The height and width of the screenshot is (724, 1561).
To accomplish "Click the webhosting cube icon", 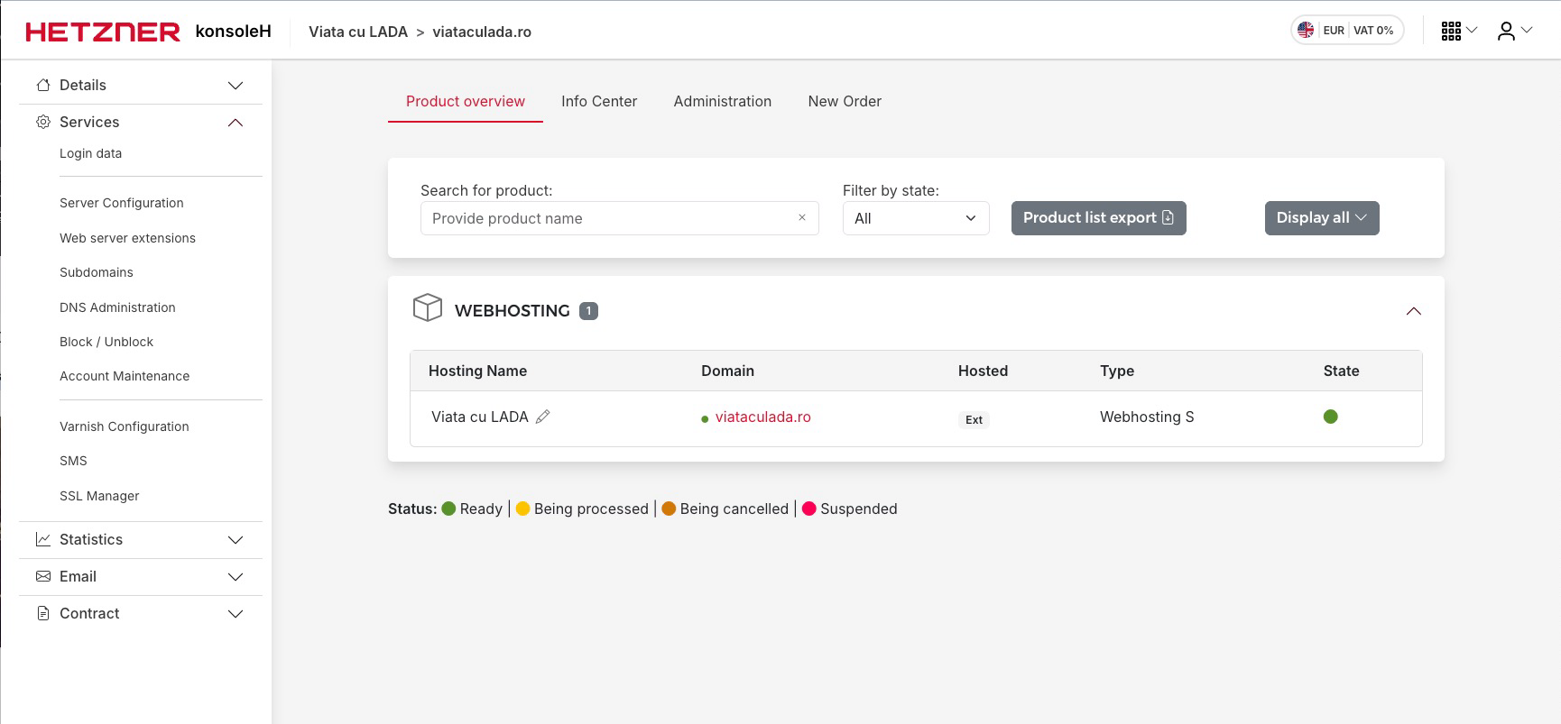I will click(x=428, y=308).
